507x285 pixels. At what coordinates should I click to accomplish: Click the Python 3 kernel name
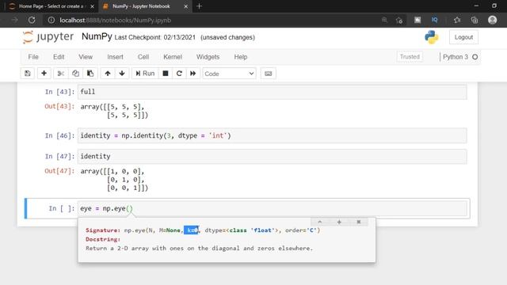pos(456,57)
